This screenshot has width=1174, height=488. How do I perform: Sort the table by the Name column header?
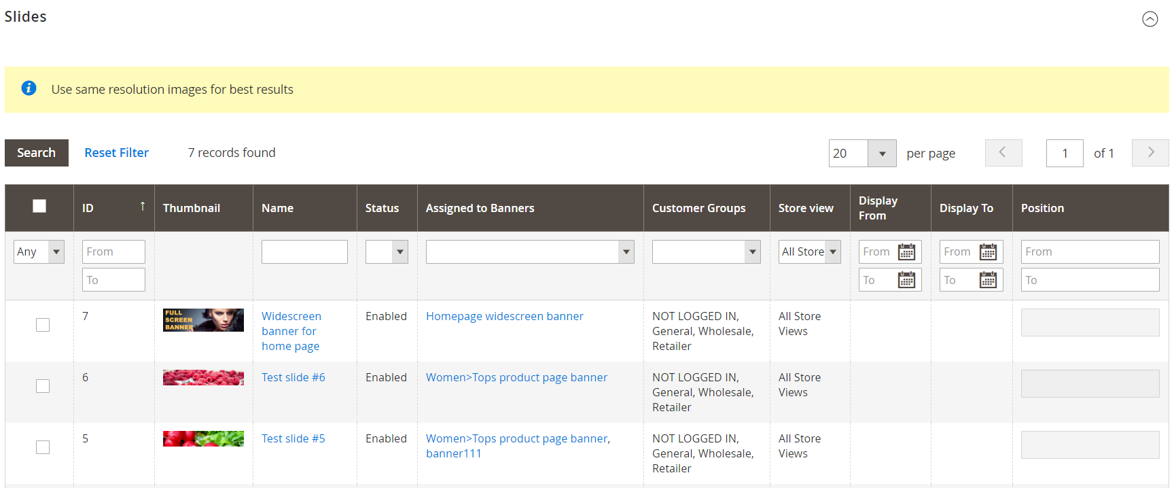278,208
